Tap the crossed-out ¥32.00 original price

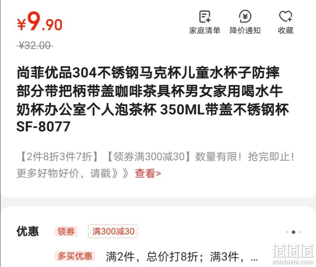click(x=35, y=45)
